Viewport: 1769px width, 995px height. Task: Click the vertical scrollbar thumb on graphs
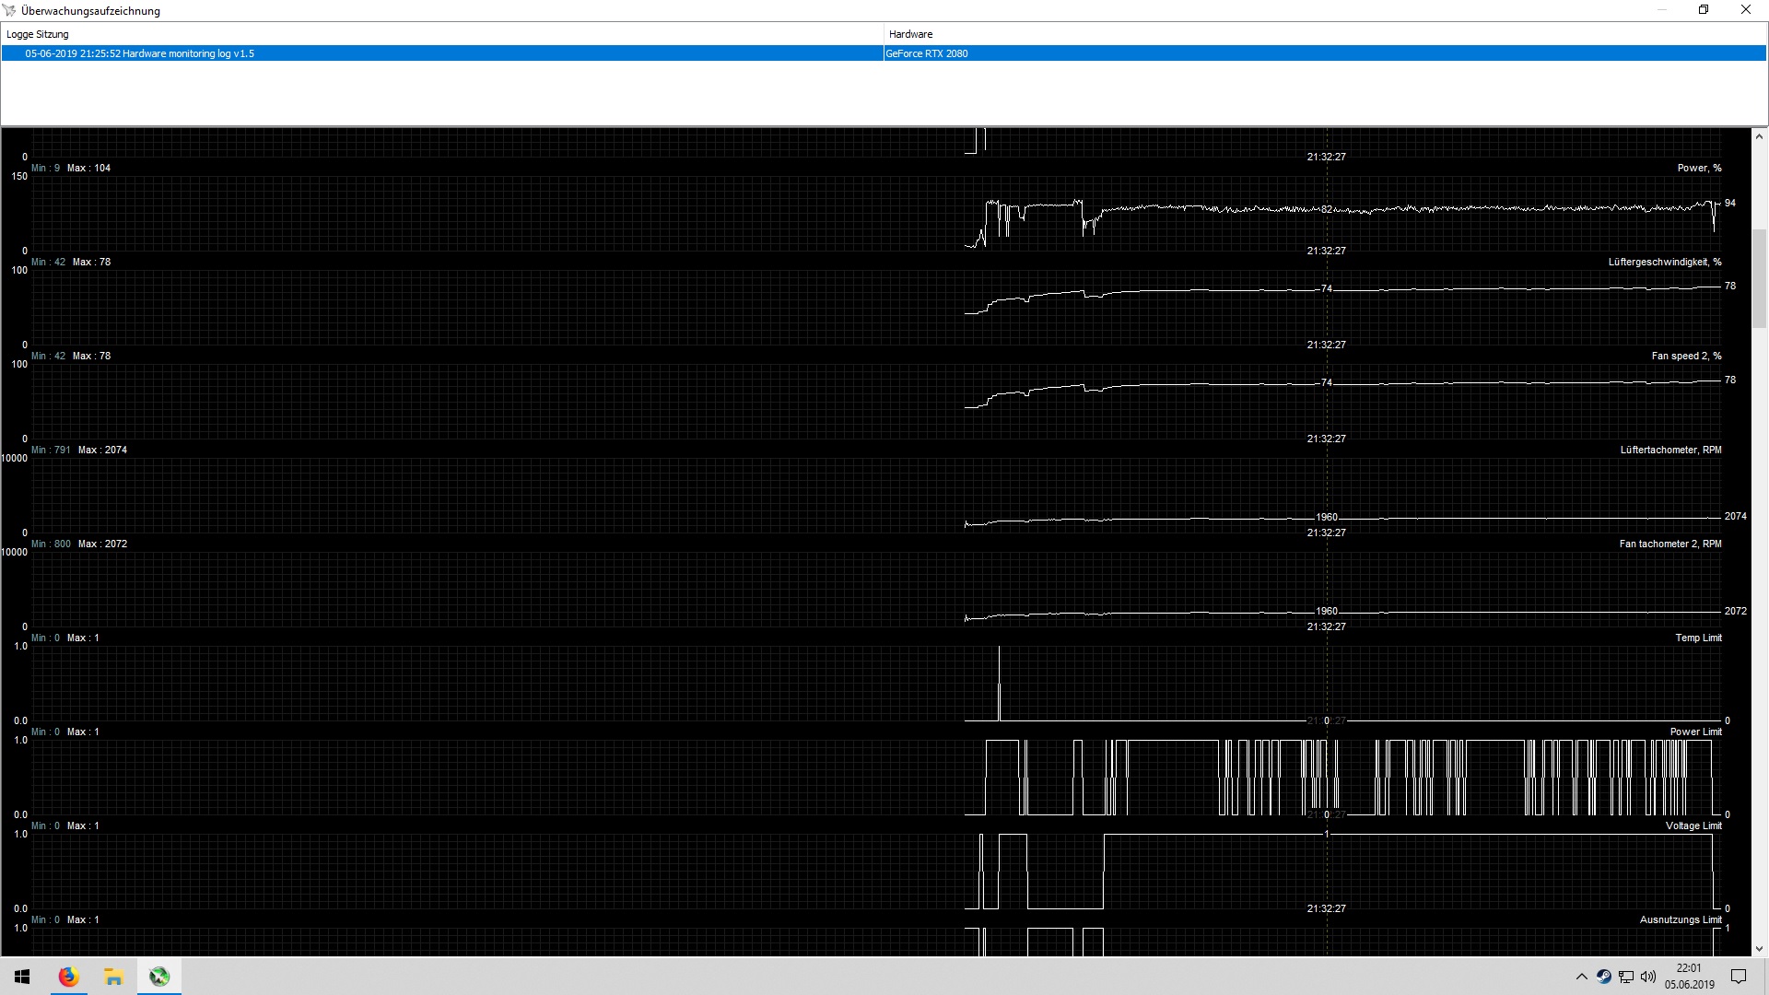(1759, 278)
